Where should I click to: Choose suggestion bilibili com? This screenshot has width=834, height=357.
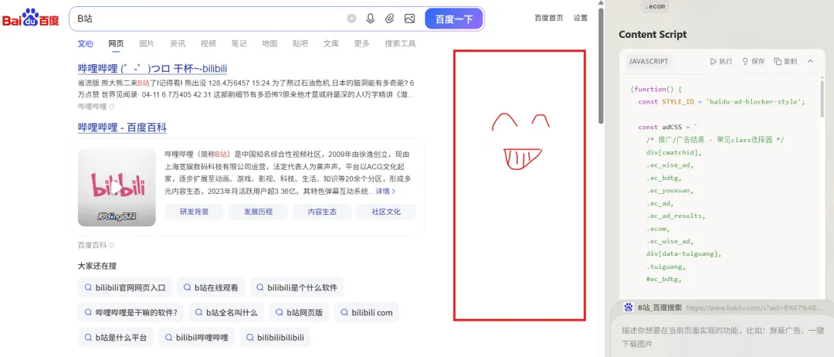point(367,312)
